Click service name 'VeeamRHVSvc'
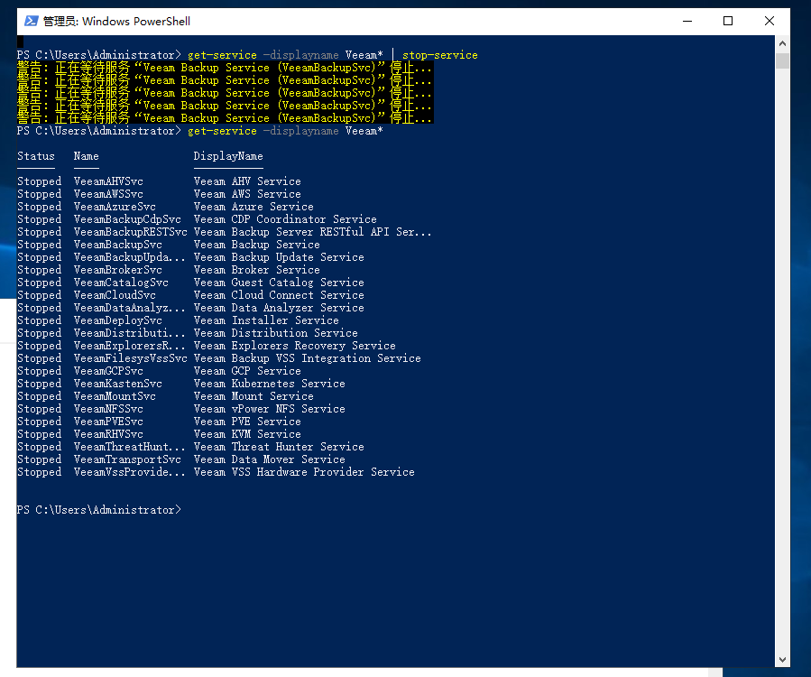The height and width of the screenshot is (677, 811). [108, 434]
